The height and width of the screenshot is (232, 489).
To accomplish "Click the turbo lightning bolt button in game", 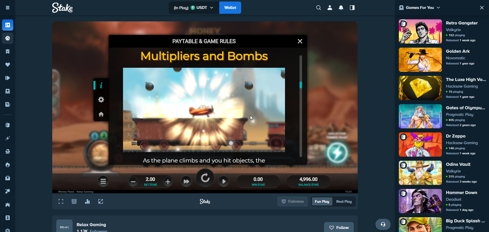I will pos(337,153).
